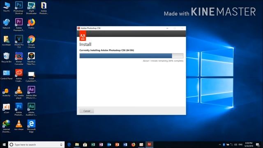Open the taskbar clock and date
Screen dimensions: 263x148
point(249,144)
